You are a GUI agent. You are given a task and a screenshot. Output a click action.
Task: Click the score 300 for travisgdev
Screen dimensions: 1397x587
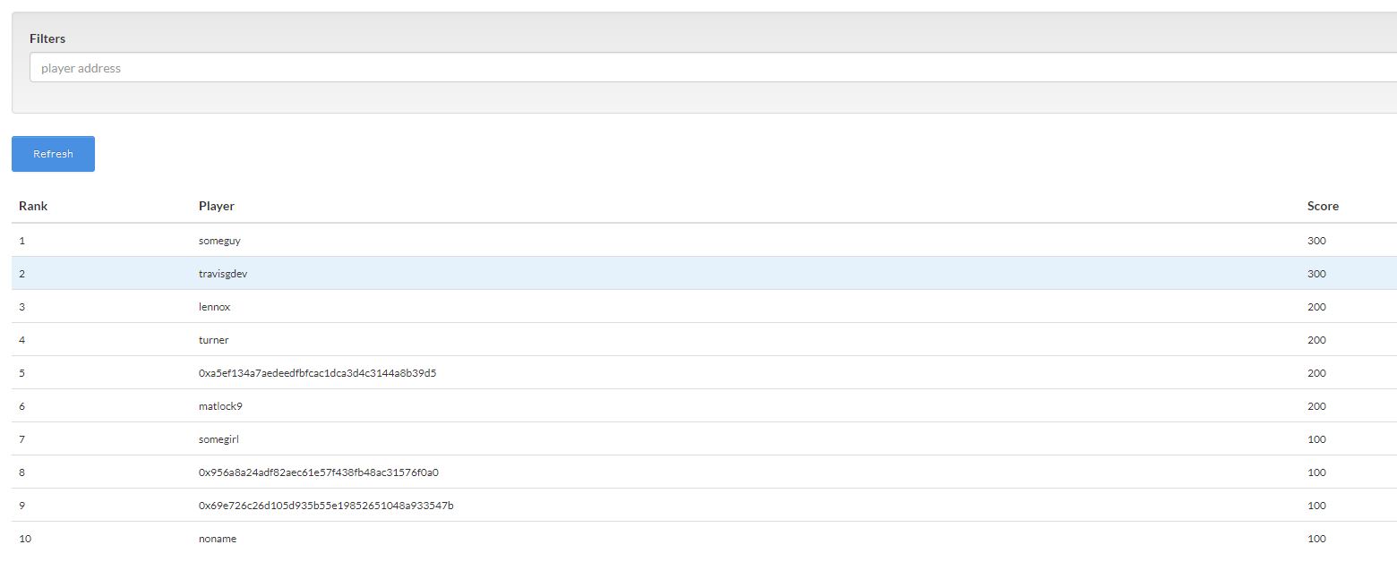pos(1316,274)
